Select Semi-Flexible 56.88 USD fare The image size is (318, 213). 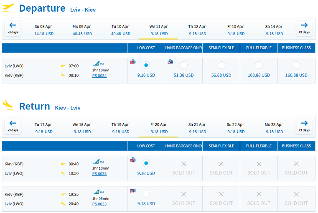(221, 65)
